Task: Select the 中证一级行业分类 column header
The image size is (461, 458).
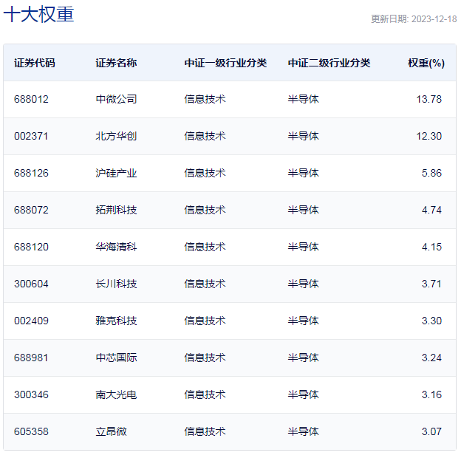Action: [x=225, y=63]
